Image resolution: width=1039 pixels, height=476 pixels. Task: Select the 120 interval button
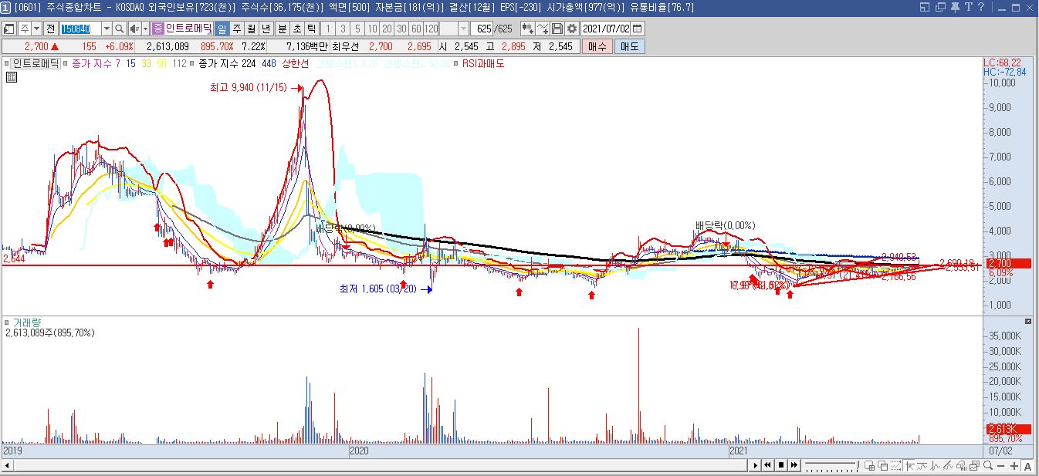tap(431, 29)
